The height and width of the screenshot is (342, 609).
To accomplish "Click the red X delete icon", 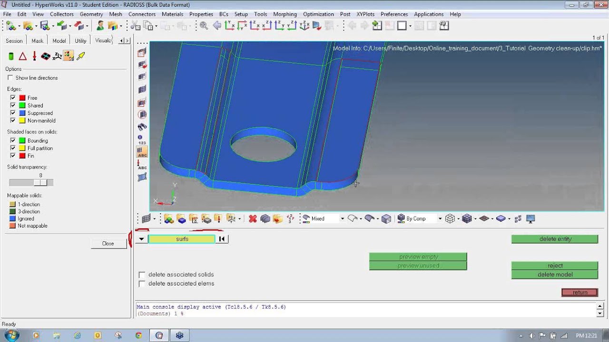I will (x=252, y=218).
